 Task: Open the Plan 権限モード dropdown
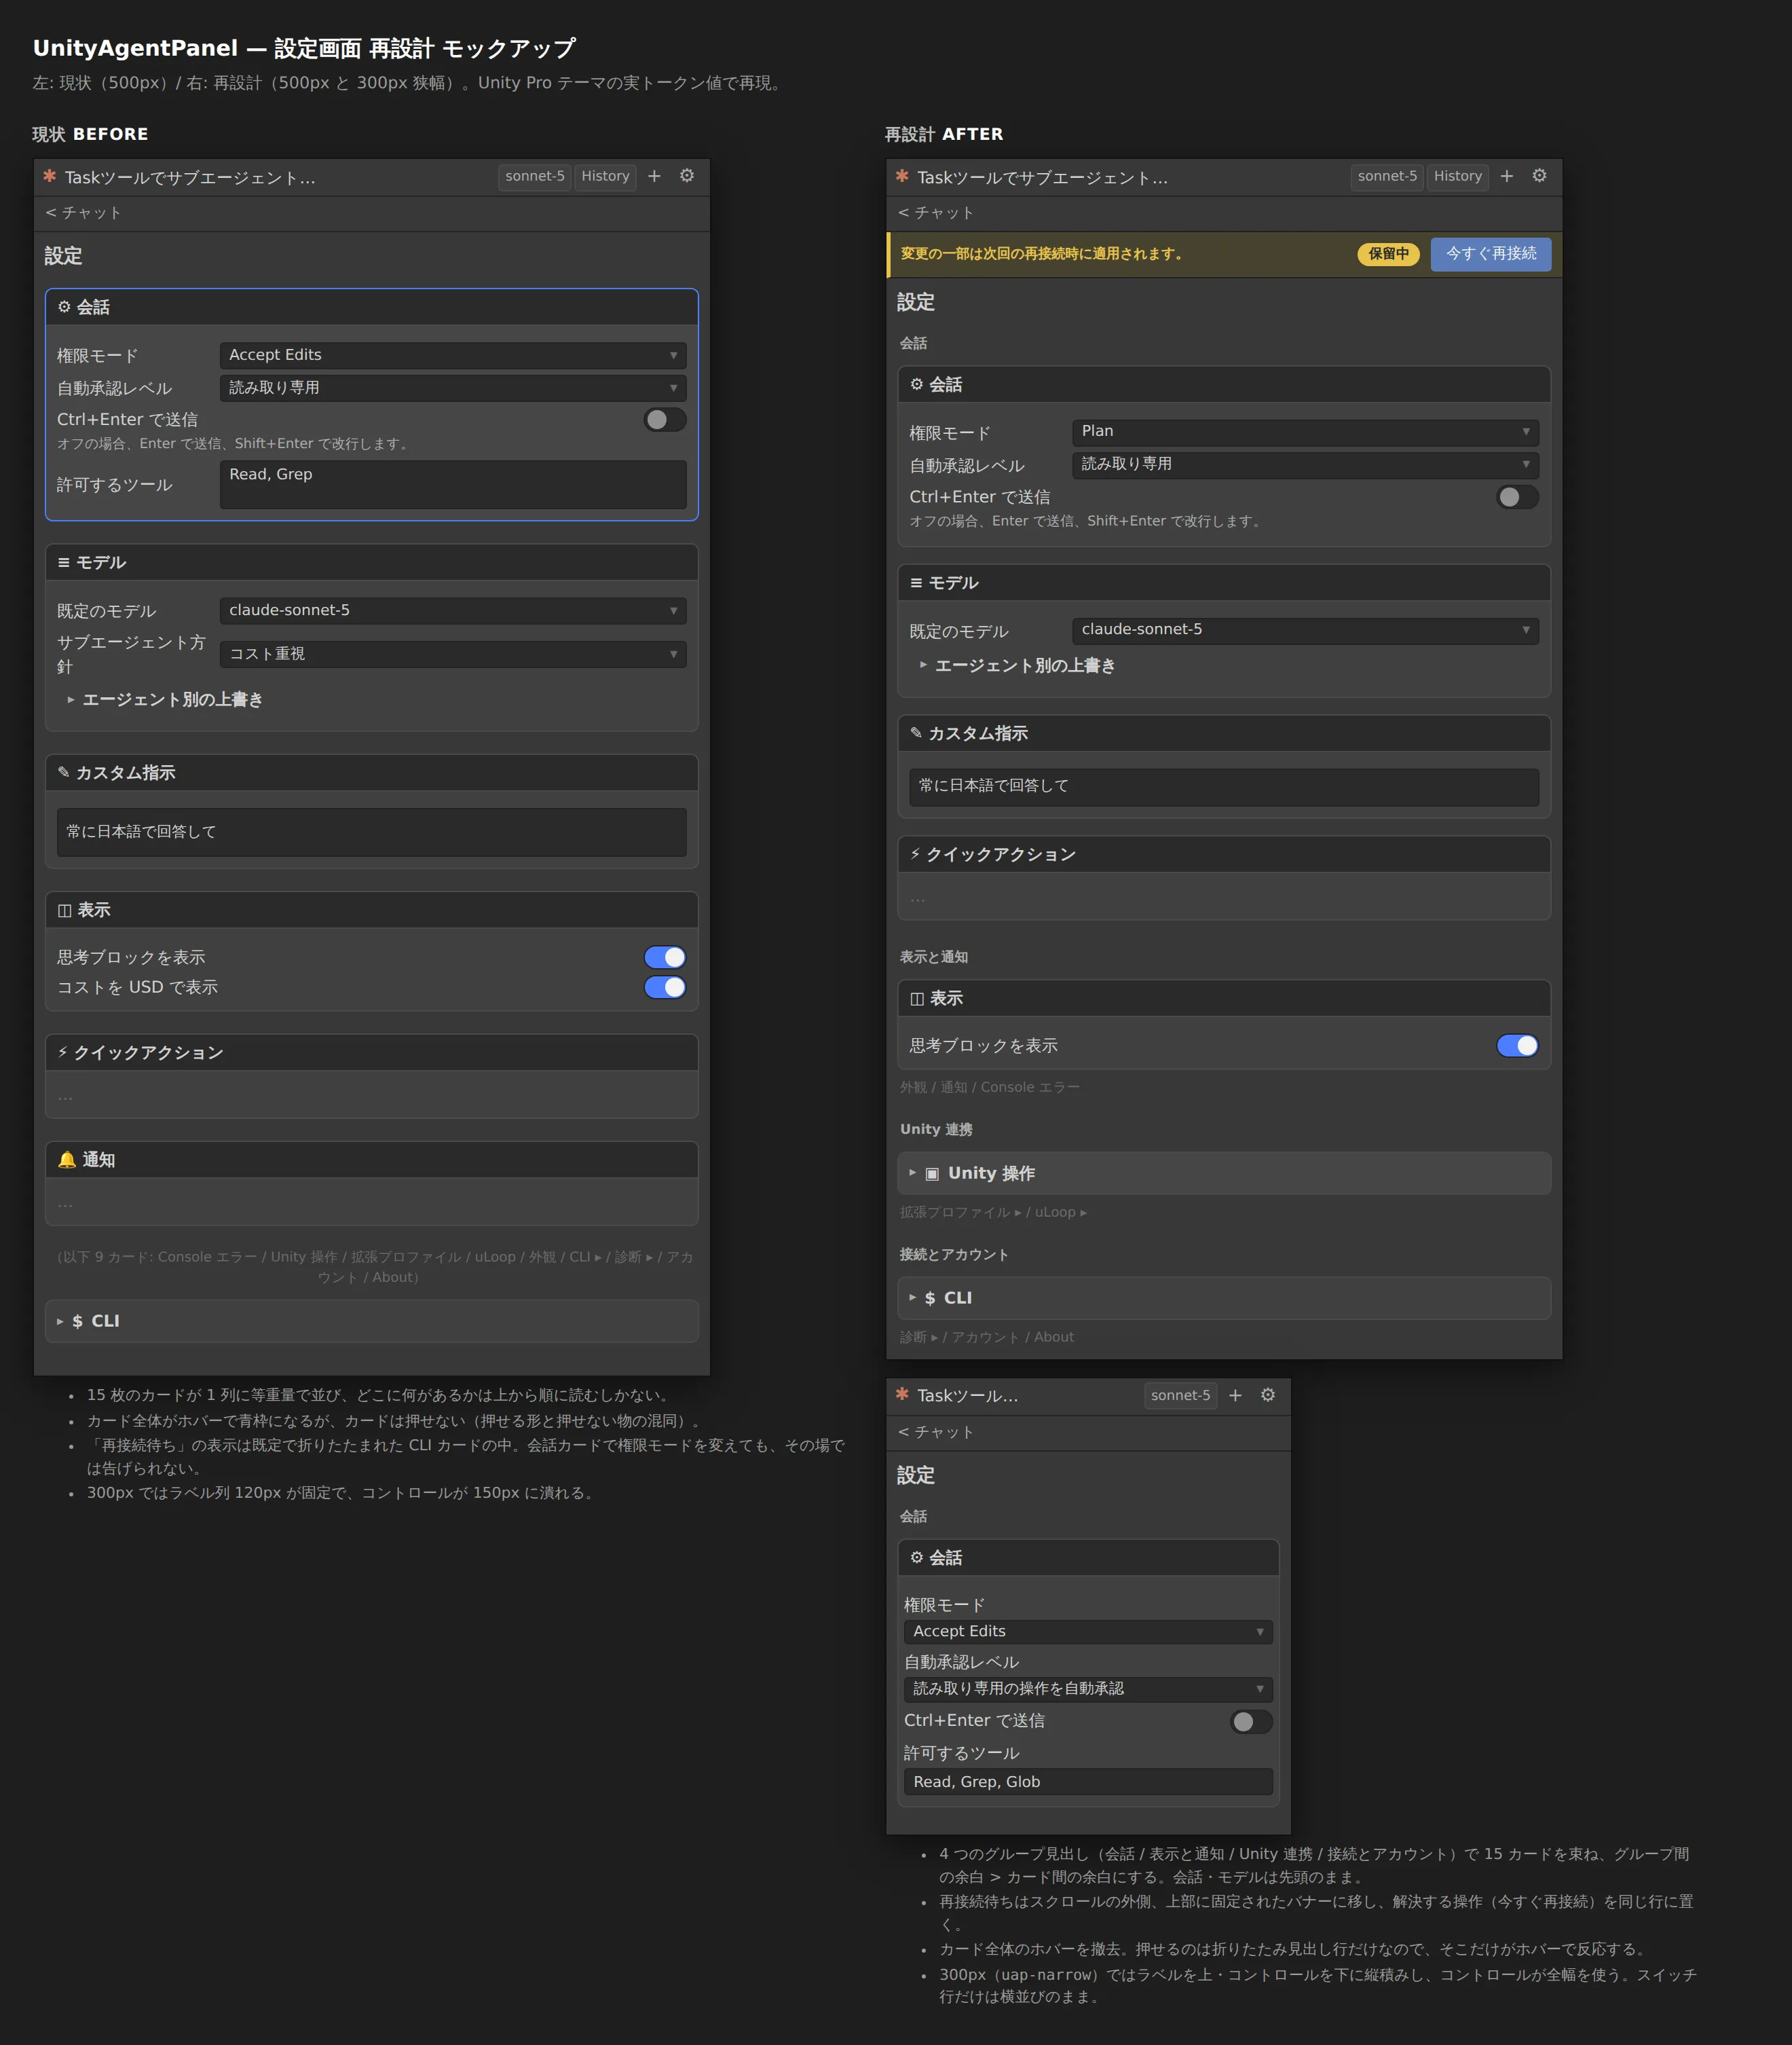pos(1305,432)
